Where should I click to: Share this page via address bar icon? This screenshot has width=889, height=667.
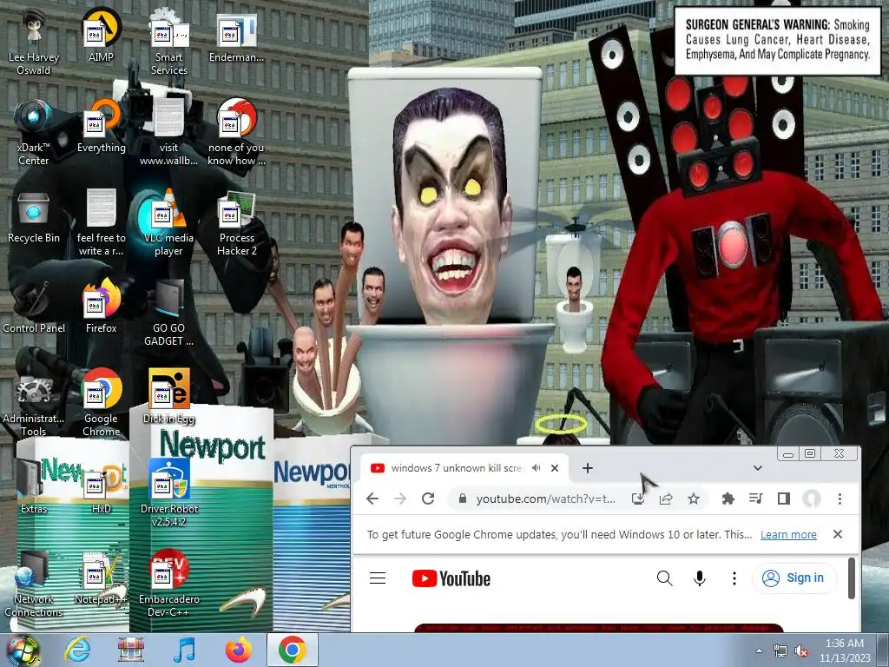pos(666,499)
